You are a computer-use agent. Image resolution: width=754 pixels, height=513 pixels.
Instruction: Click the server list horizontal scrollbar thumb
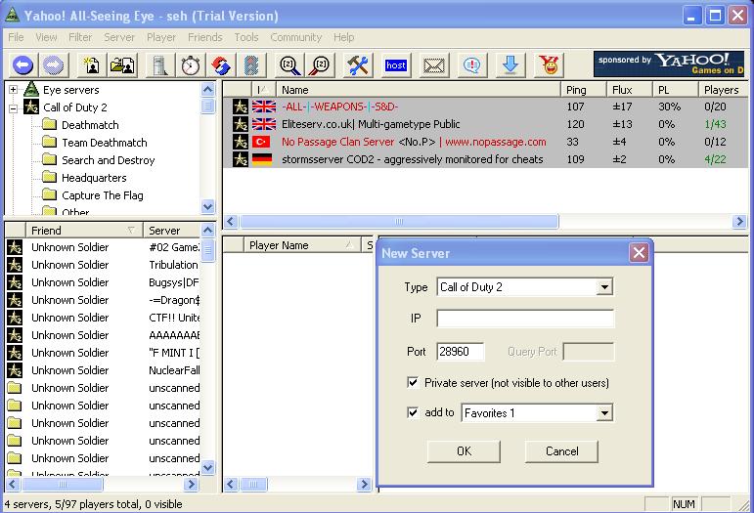point(399,222)
